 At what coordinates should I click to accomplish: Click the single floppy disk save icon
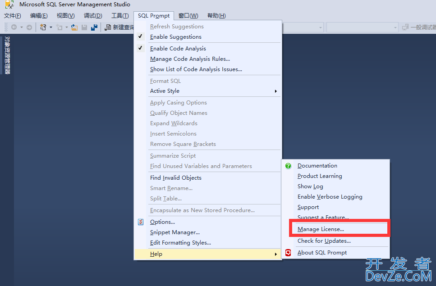pyautogui.click(x=84, y=27)
